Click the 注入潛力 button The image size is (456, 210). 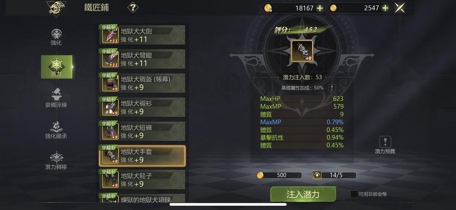coord(303,194)
